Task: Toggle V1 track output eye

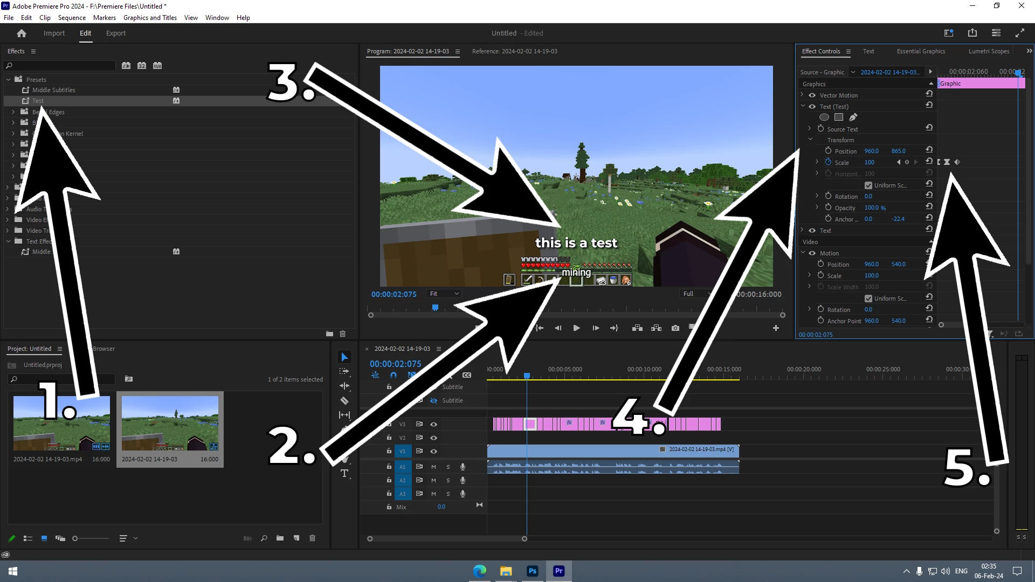Action: pos(433,451)
